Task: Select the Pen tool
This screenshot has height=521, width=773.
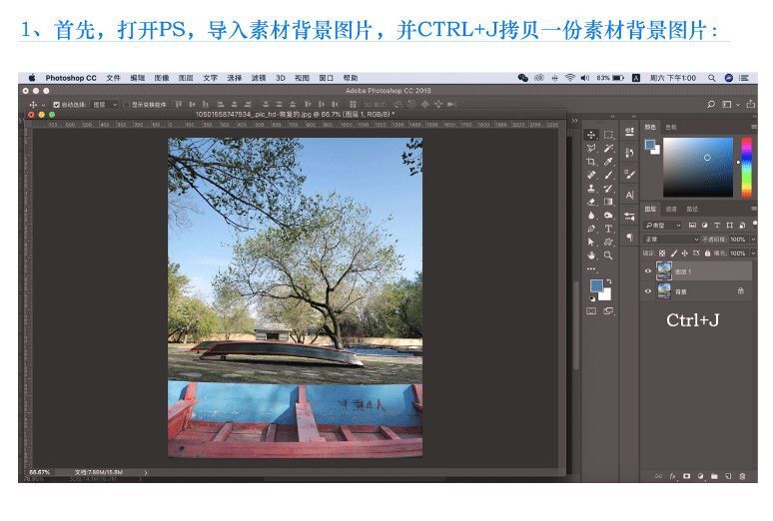Action: [x=591, y=229]
